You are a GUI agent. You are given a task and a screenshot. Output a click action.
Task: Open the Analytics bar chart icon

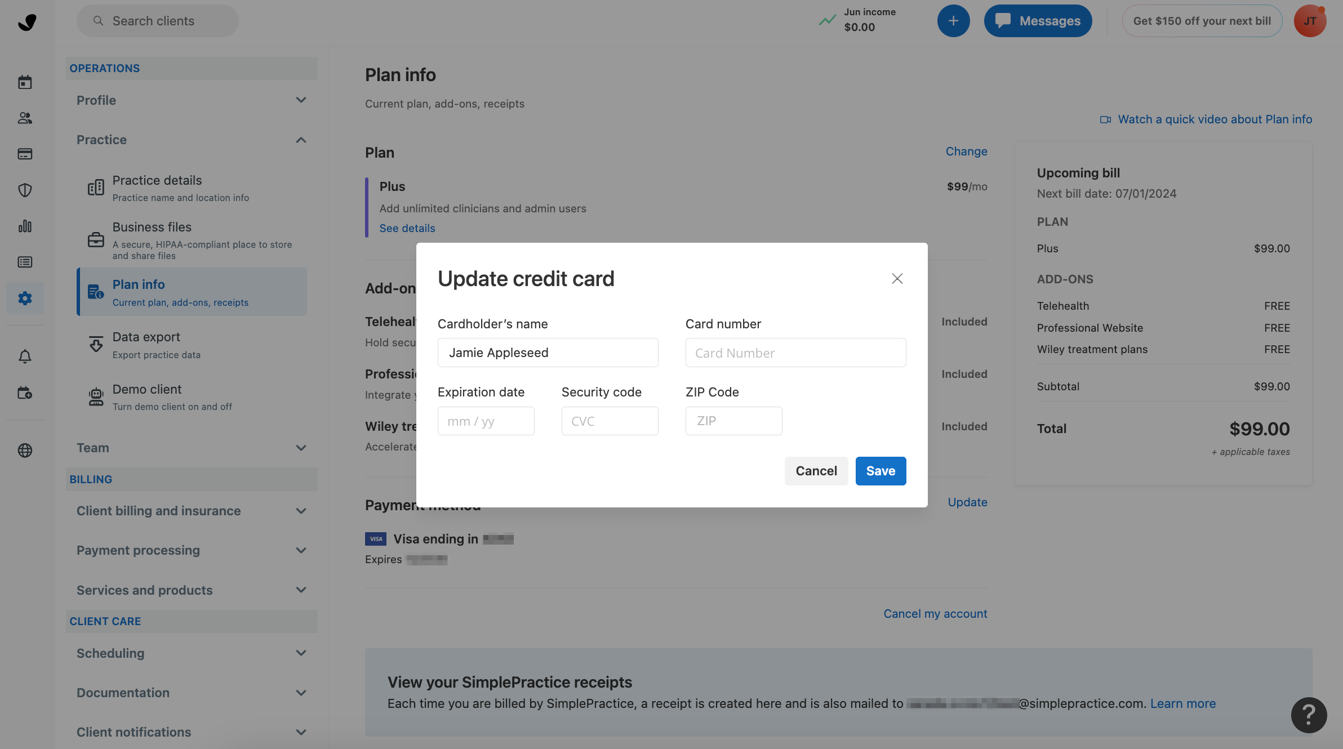25,226
